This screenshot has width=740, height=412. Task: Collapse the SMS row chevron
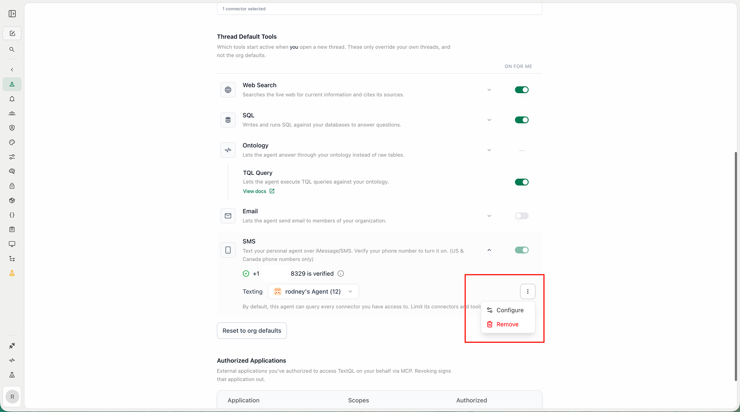489,250
